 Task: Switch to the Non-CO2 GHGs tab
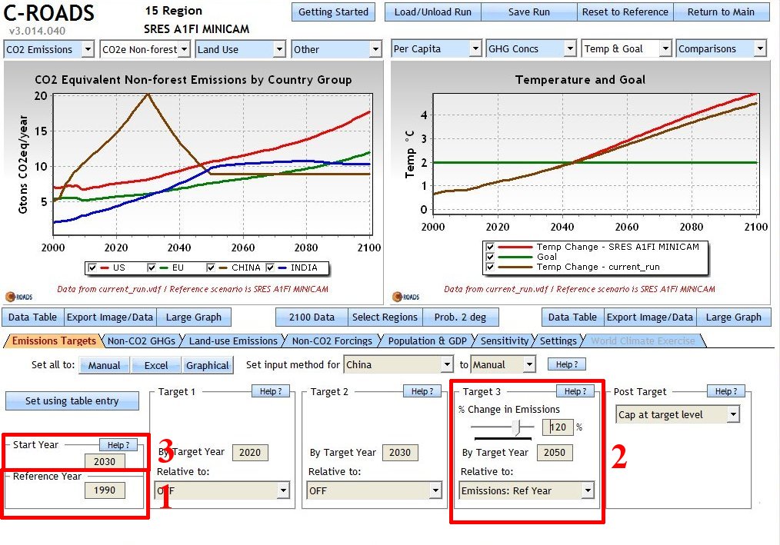coord(142,341)
